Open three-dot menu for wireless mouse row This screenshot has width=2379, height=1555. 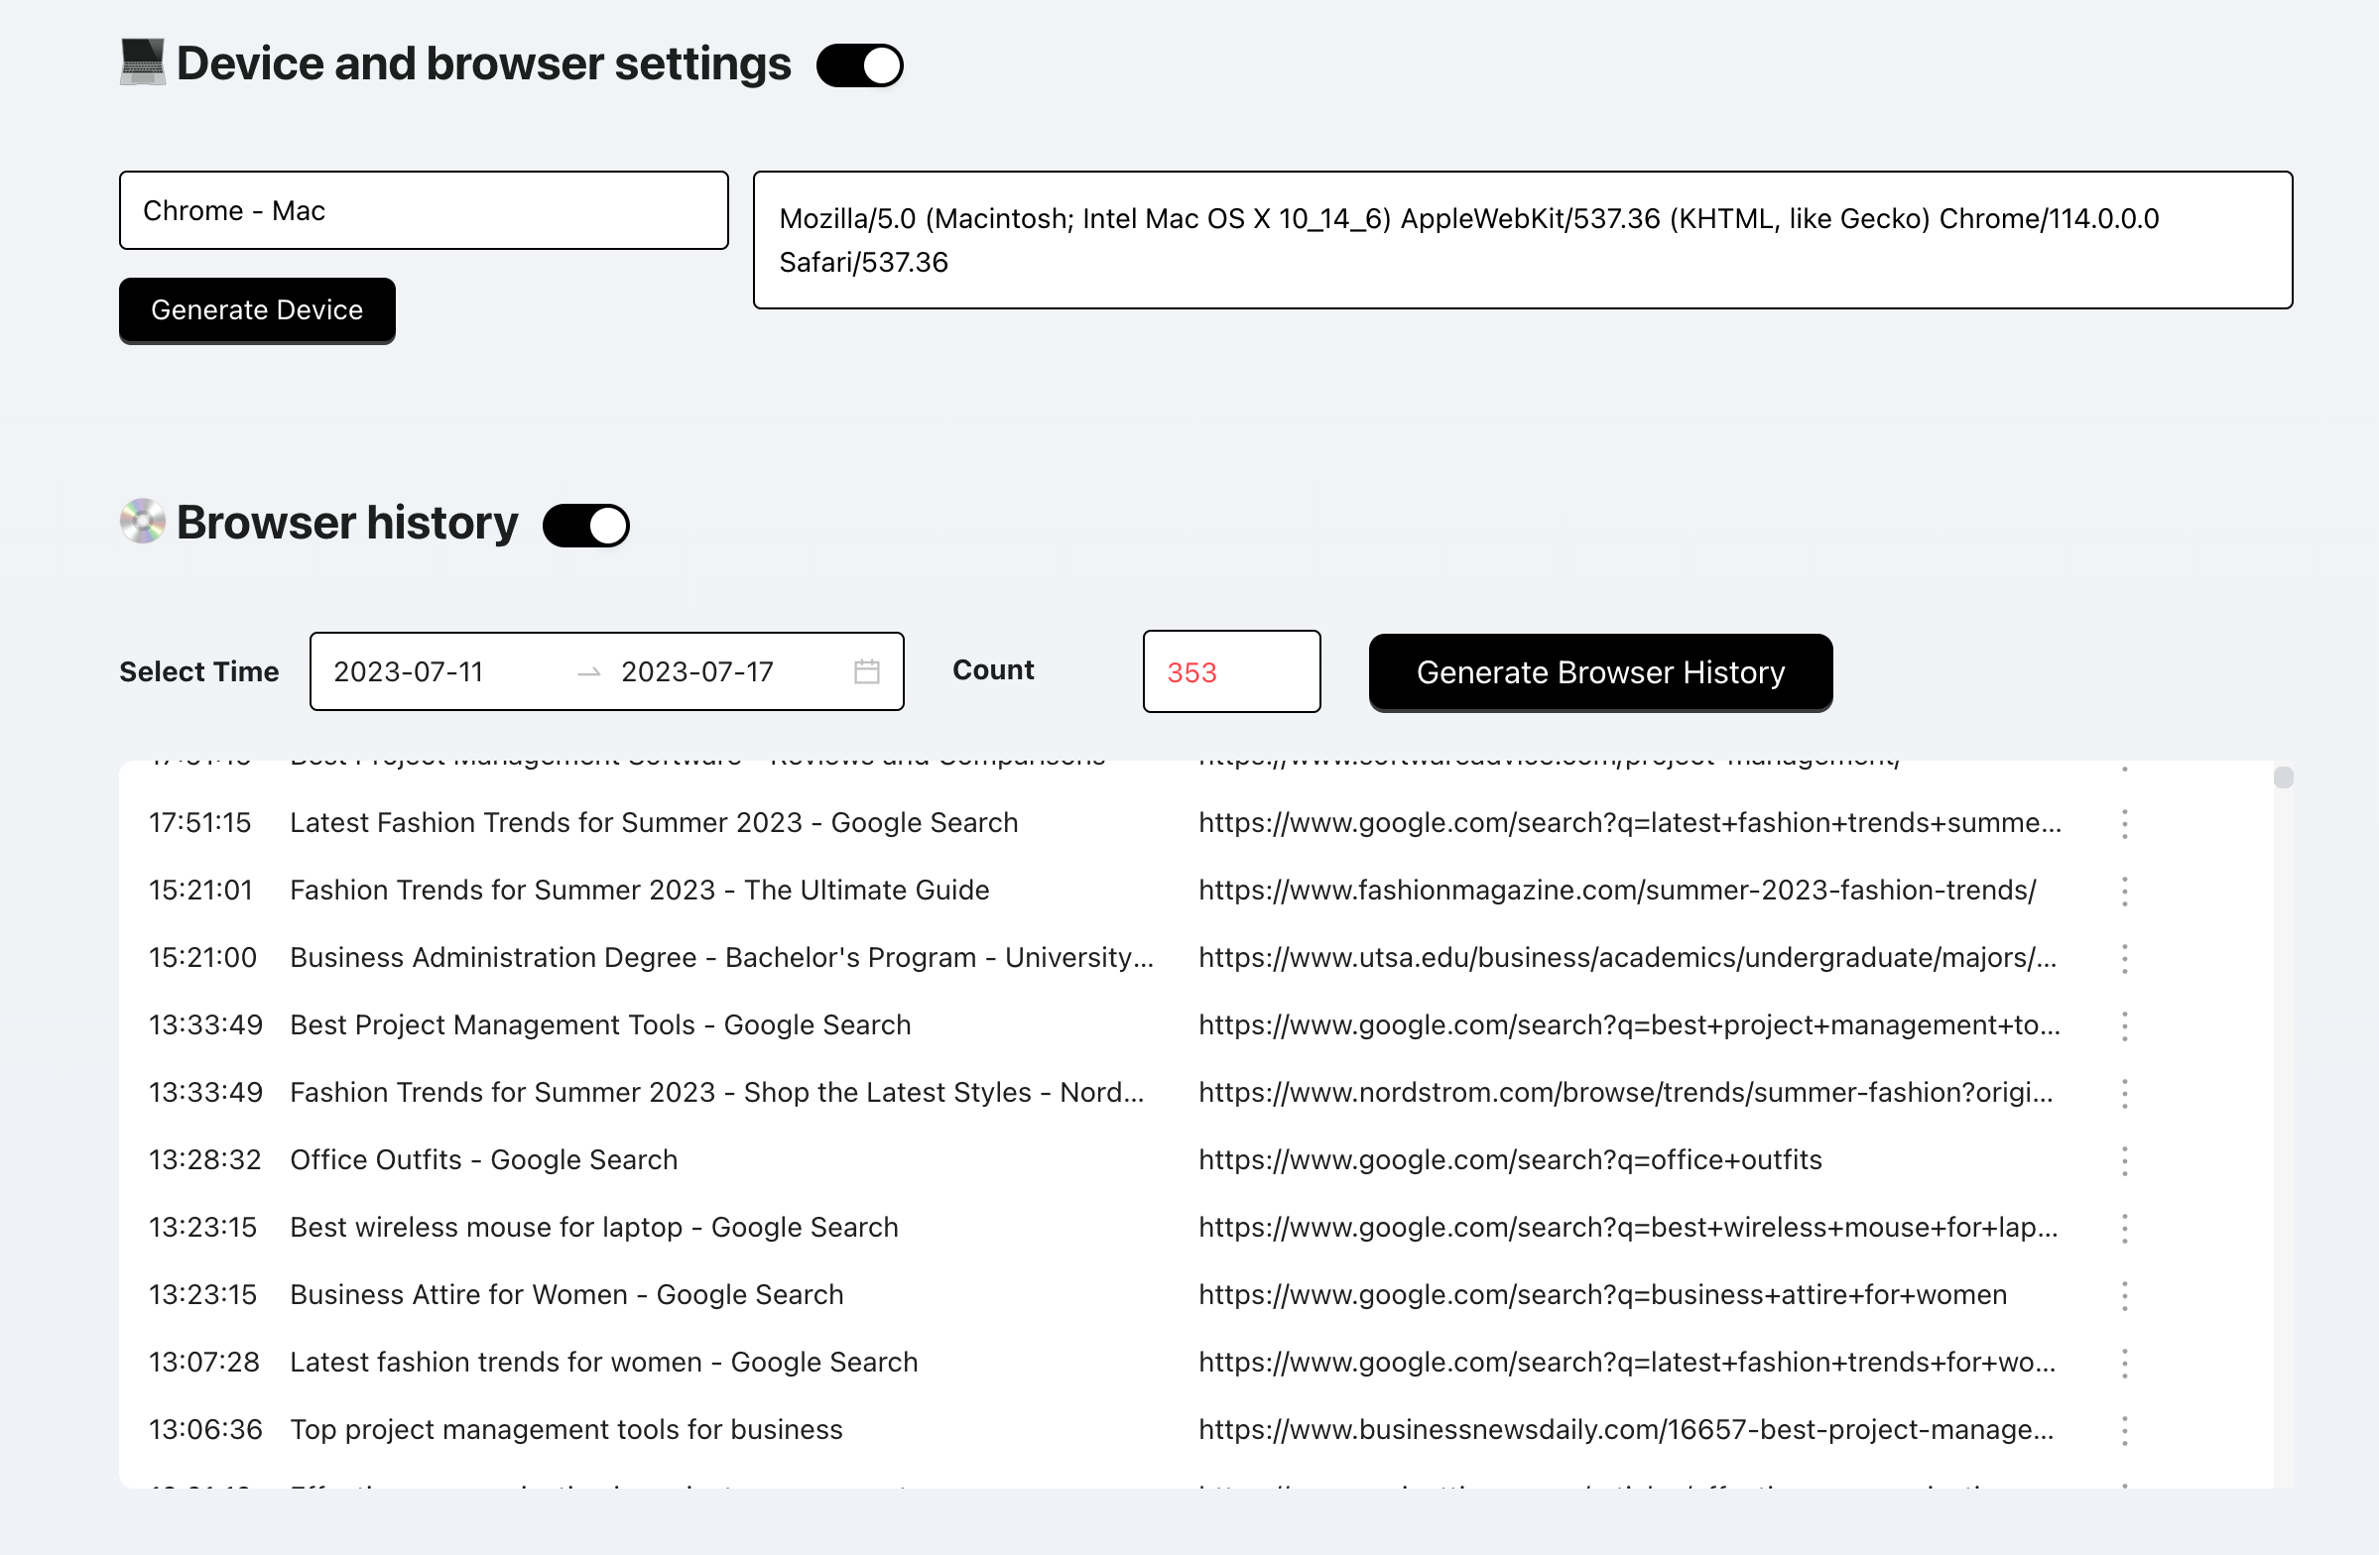point(2125,1228)
